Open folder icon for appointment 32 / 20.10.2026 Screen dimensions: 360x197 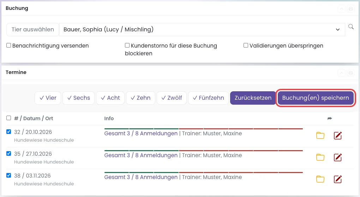pyautogui.click(x=320, y=136)
